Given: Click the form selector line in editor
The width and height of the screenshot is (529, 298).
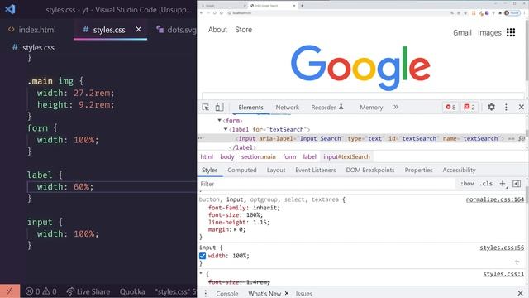Looking at the screenshot, I should coord(42,128).
